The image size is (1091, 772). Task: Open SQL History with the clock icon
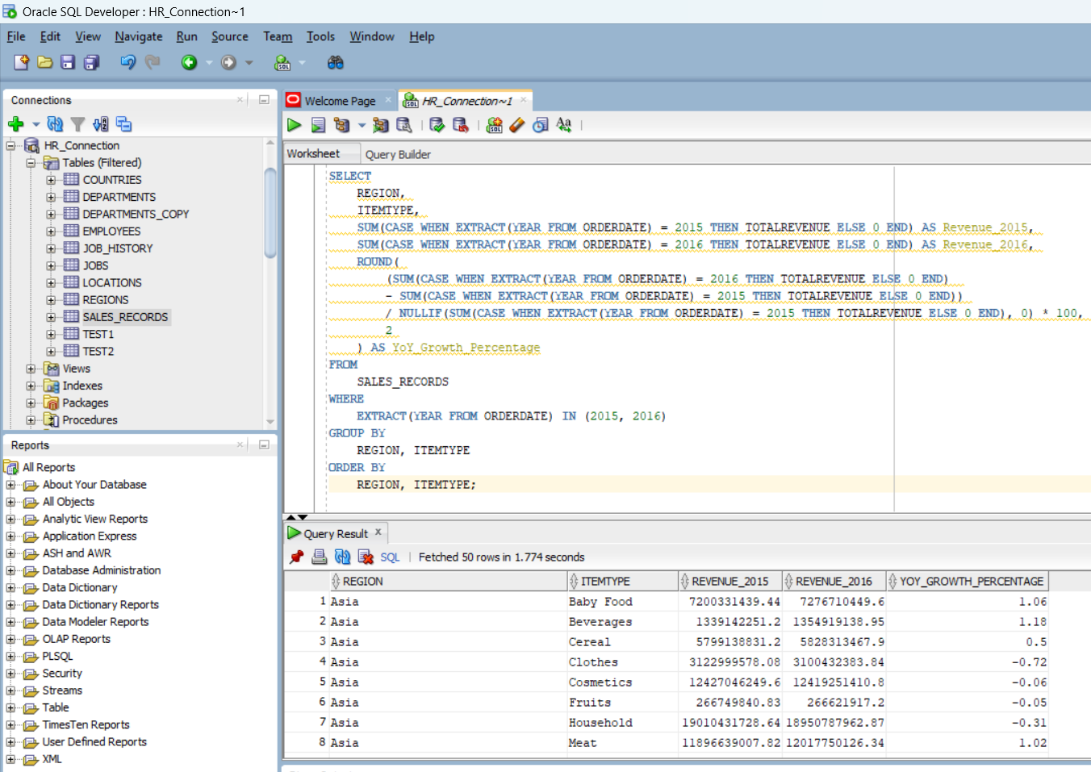(x=540, y=125)
